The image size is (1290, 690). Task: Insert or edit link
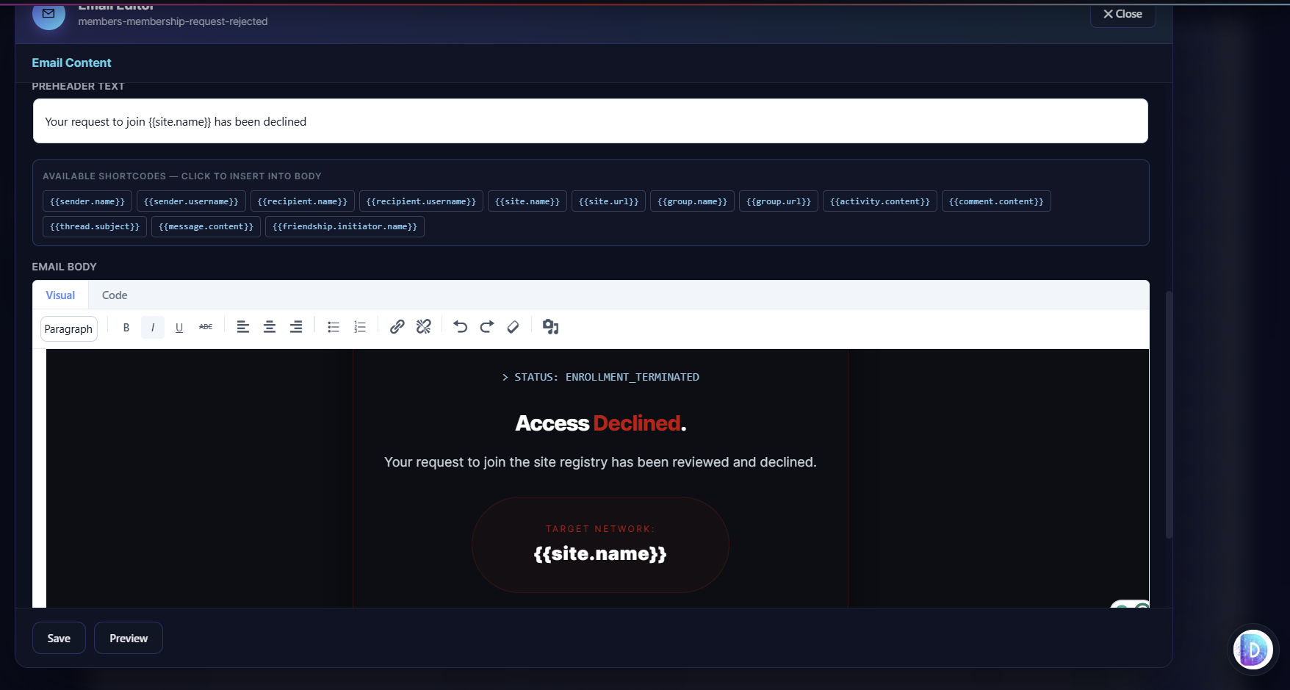(397, 327)
